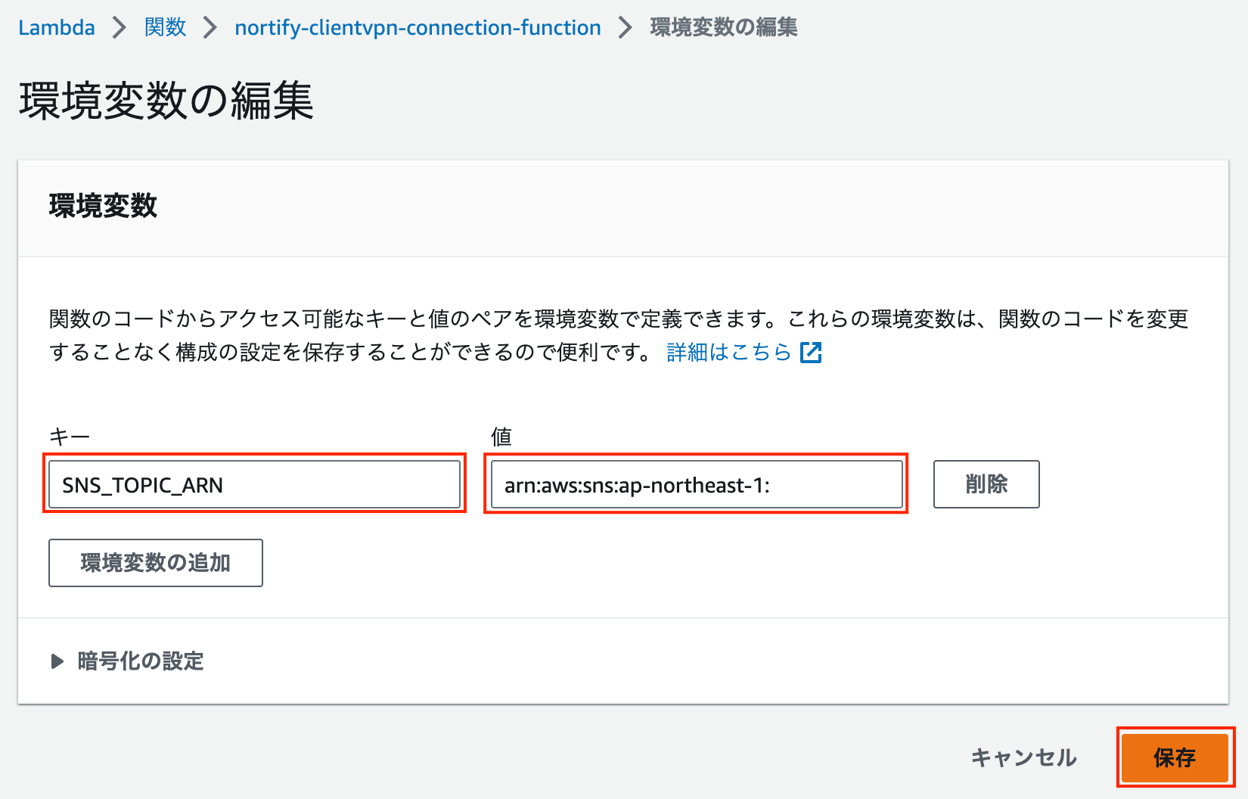Click 保存 to save the environment variables
The height and width of the screenshot is (799, 1248).
click(x=1175, y=757)
